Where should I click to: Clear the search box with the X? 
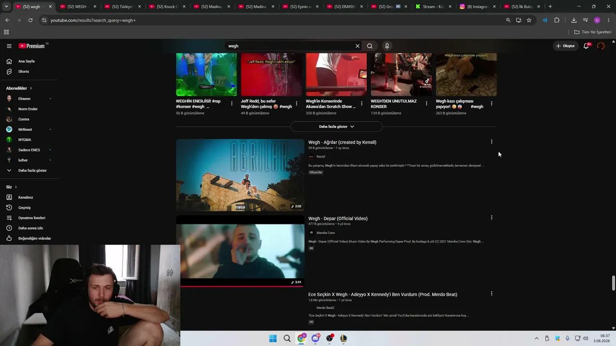(358, 46)
